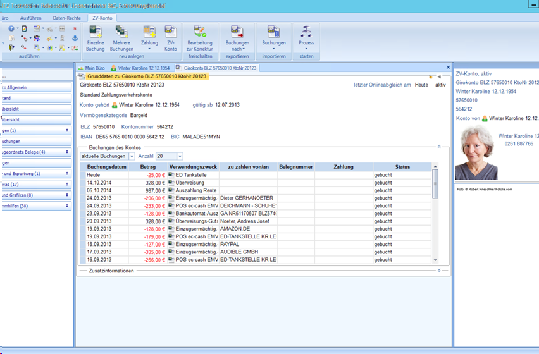Switch to Winter Karoline 12.12.1954 tab
The width and height of the screenshot is (539, 354).
tap(140, 67)
